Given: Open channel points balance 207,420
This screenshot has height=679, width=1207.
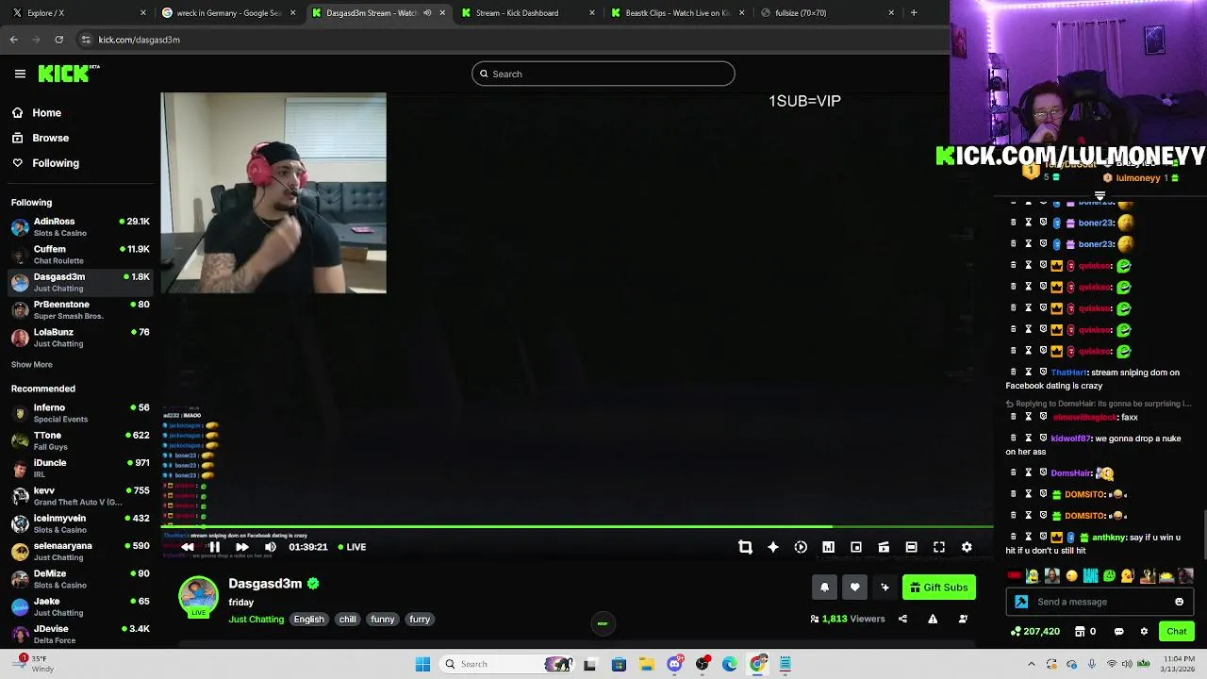Looking at the screenshot, I should (x=1034, y=632).
